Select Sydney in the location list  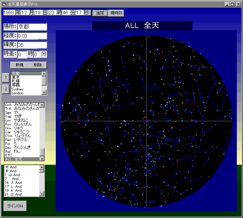pyautogui.click(x=26, y=89)
